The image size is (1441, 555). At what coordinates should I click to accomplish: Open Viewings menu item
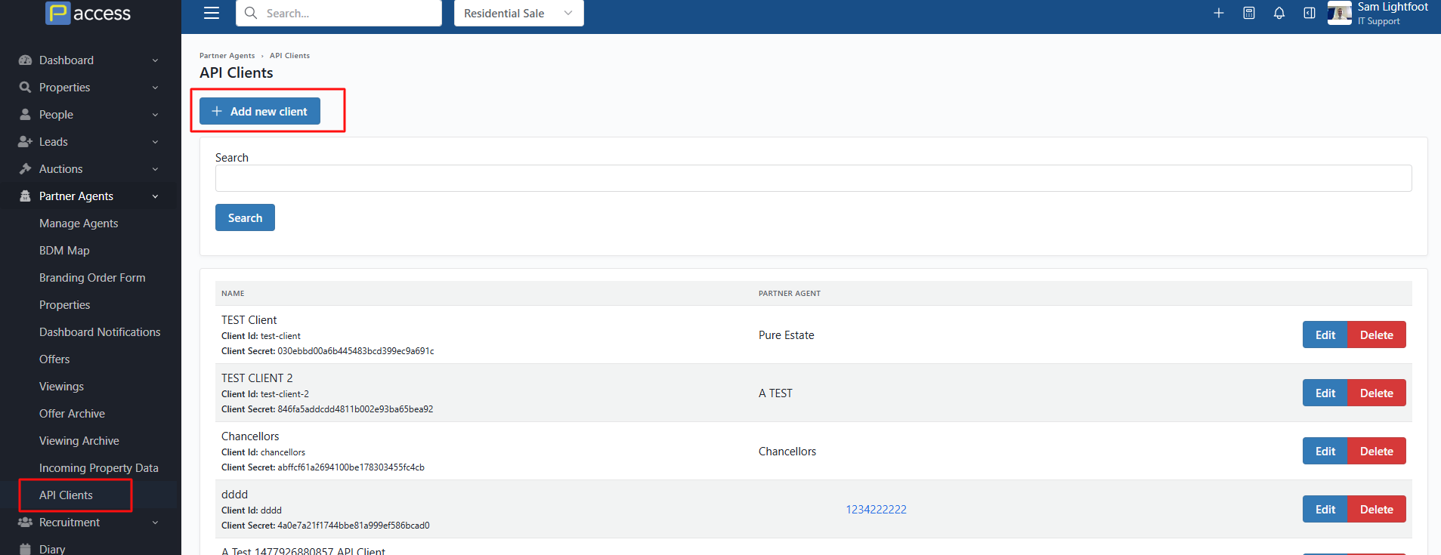click(61, 387)
